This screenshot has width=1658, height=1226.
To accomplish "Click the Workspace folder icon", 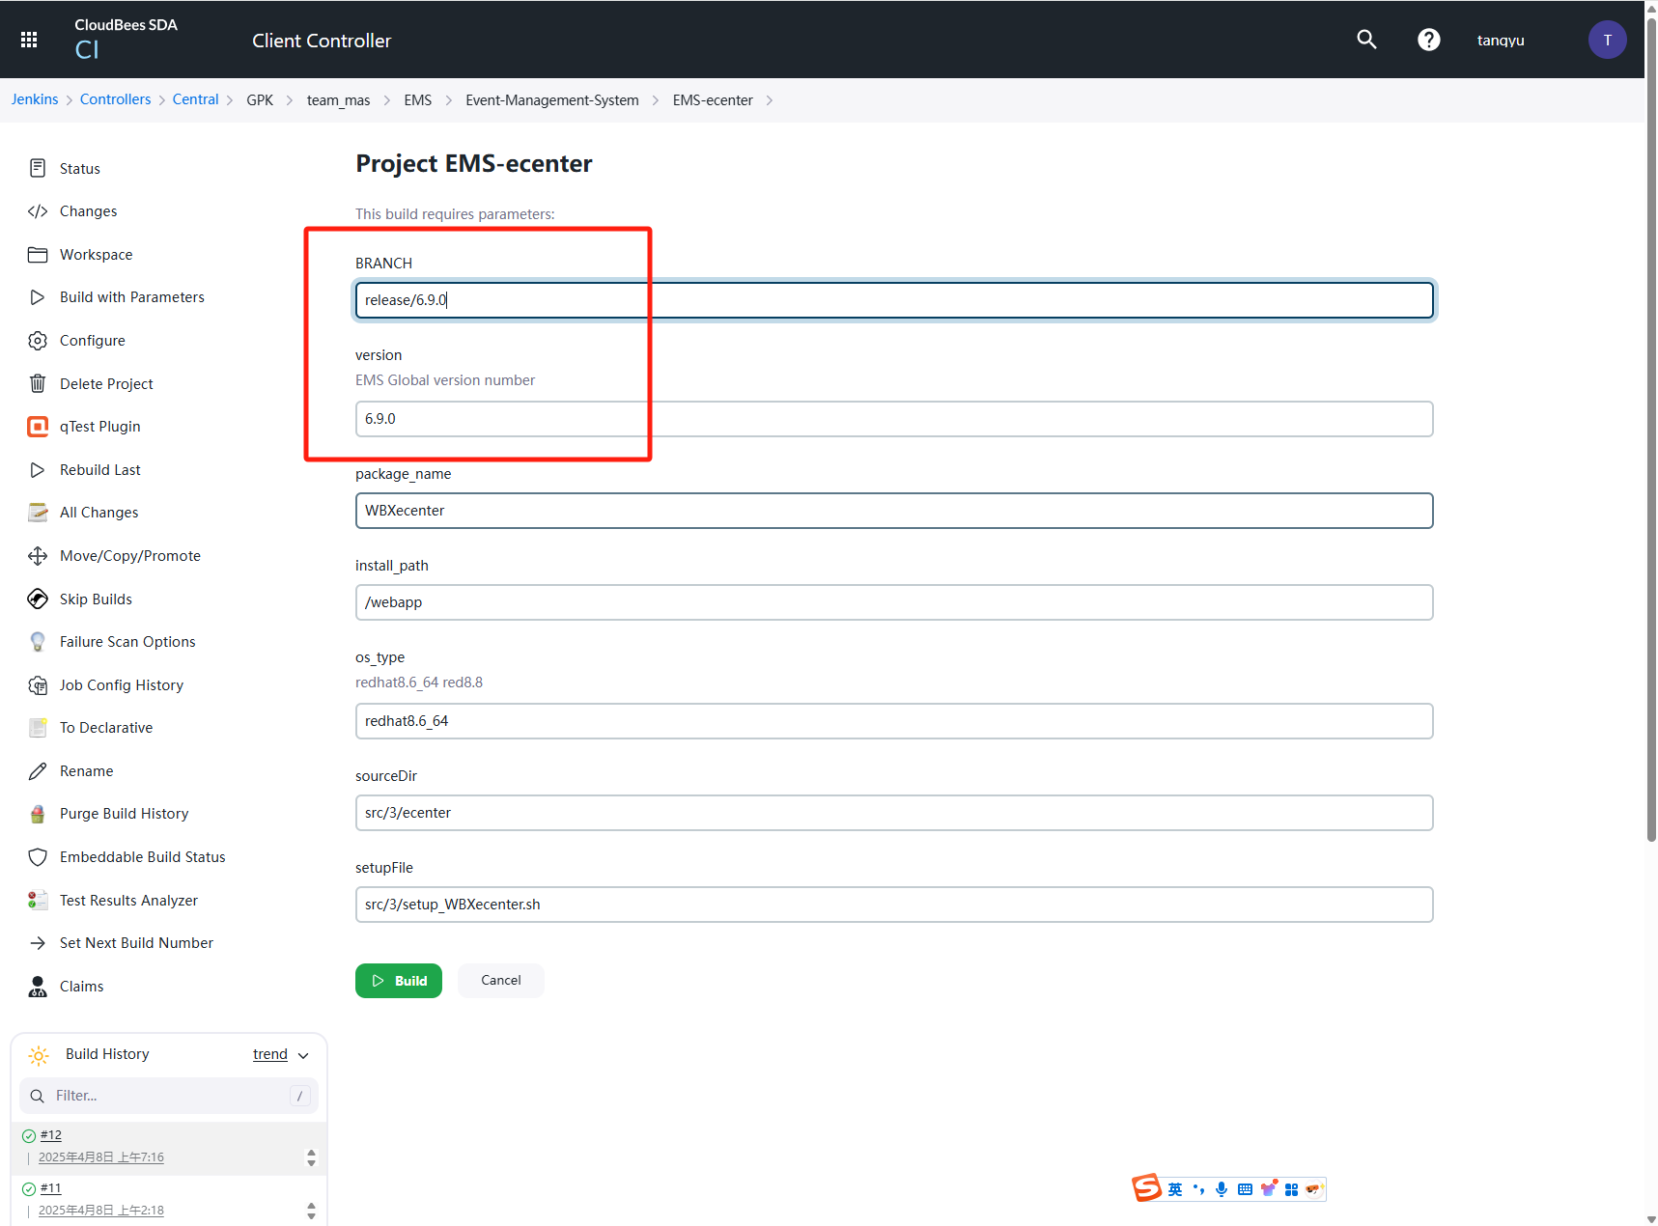I will point(38,255).
